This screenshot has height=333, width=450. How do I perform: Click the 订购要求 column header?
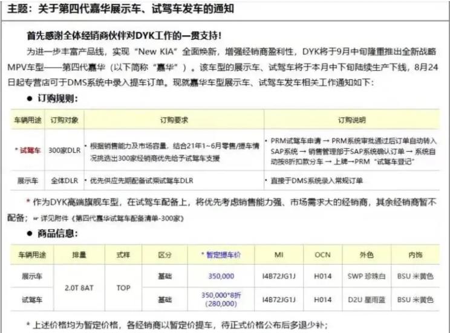172,120
